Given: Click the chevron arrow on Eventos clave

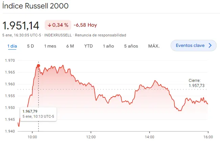Looking at the screenshot, I should pos(211,46).
